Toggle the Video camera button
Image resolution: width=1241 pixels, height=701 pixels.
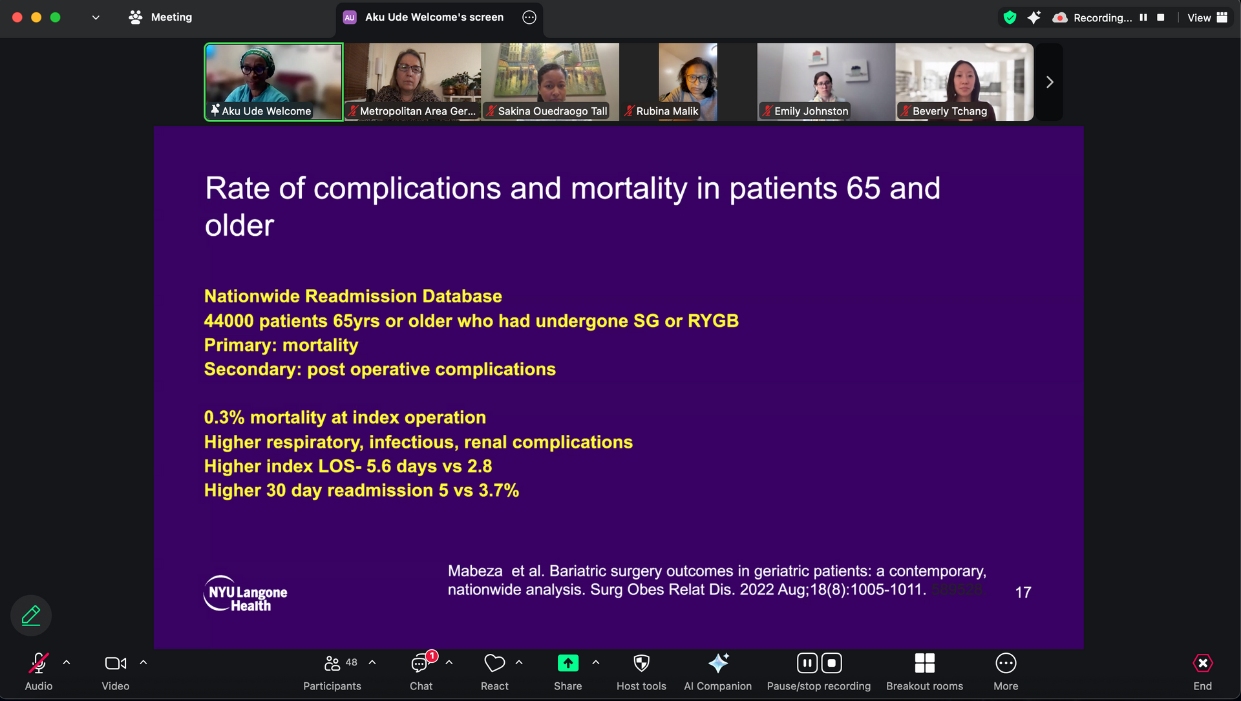coord(115,664)
